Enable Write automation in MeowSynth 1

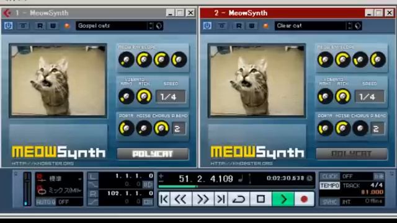[53, 25]
